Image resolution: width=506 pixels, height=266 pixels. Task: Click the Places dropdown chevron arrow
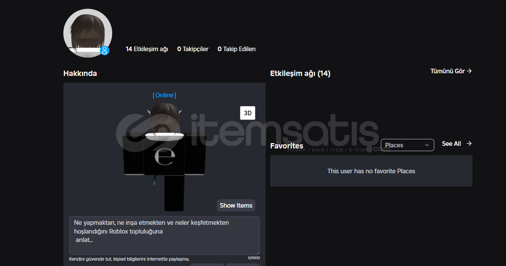[x=427, y=145]
